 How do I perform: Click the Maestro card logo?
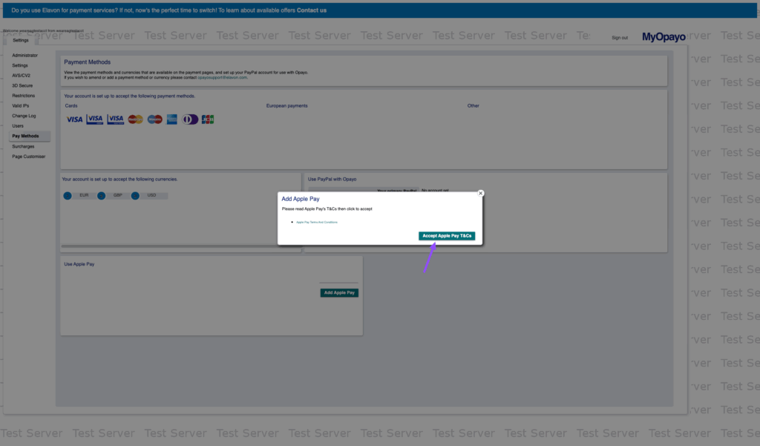tap(154, 119)
